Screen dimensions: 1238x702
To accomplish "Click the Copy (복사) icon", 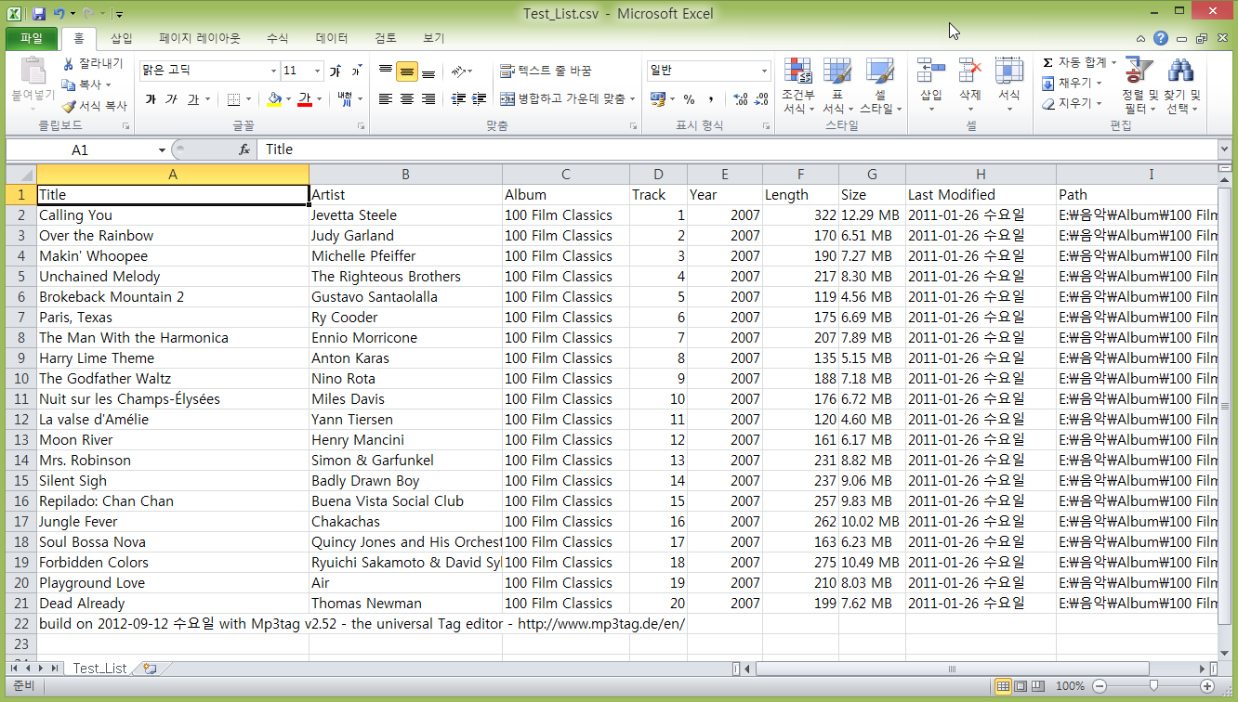I will pyautogui.click(x=68, y=84).
